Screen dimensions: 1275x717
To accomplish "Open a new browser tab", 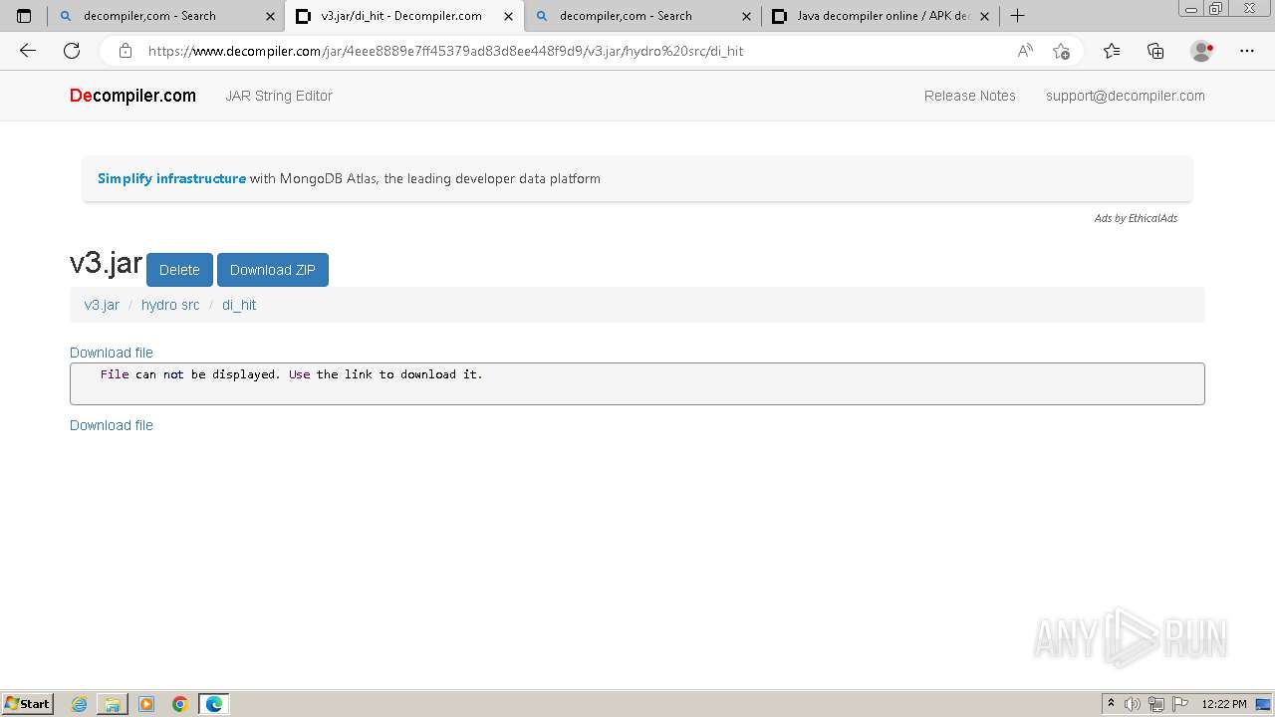I will point(1017,16).
